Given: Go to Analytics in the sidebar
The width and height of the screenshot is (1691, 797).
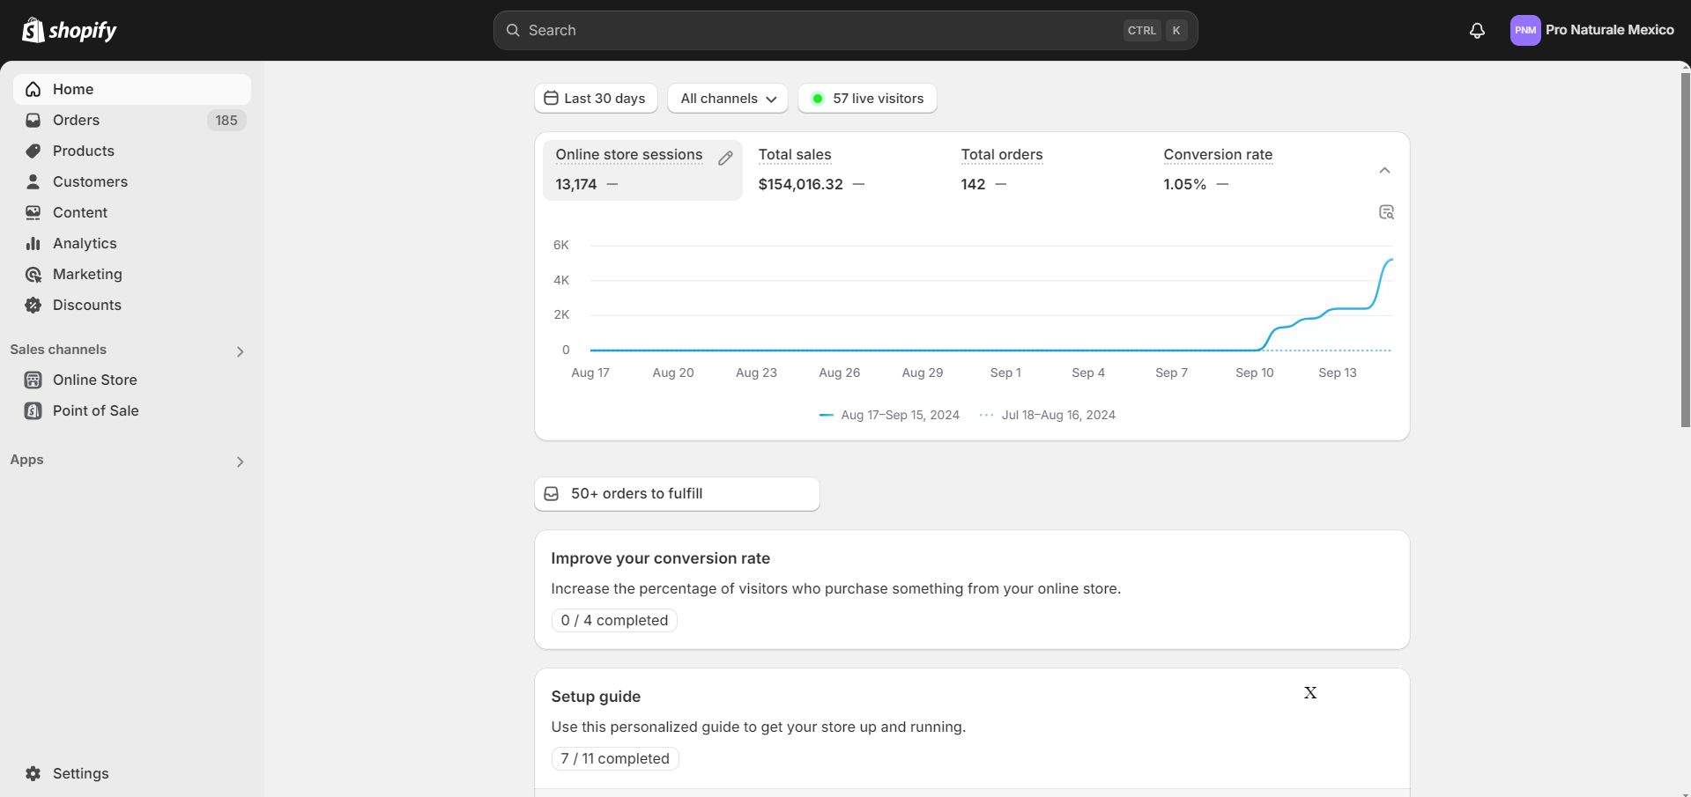Looking at the screenshot, I should [85, 244].
